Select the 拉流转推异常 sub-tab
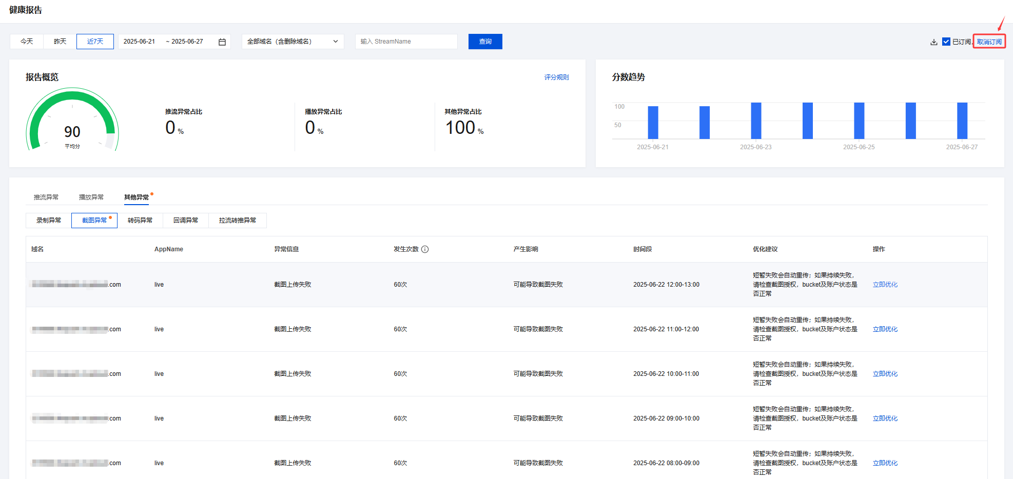The width and height of the screenshot is (1013, 479). pos(238,221)
